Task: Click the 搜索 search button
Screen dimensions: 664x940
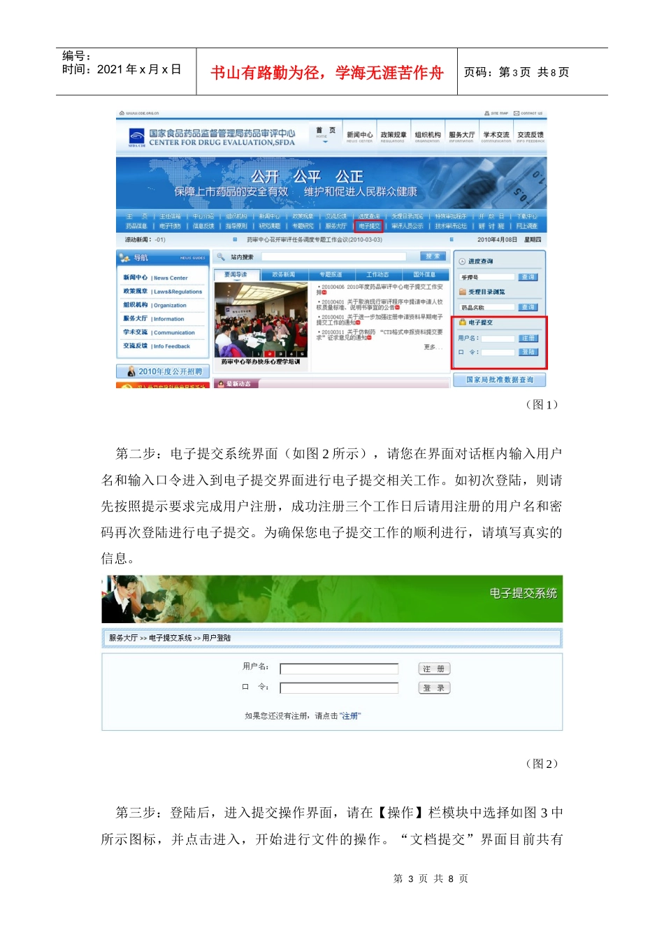Action: 433,257
